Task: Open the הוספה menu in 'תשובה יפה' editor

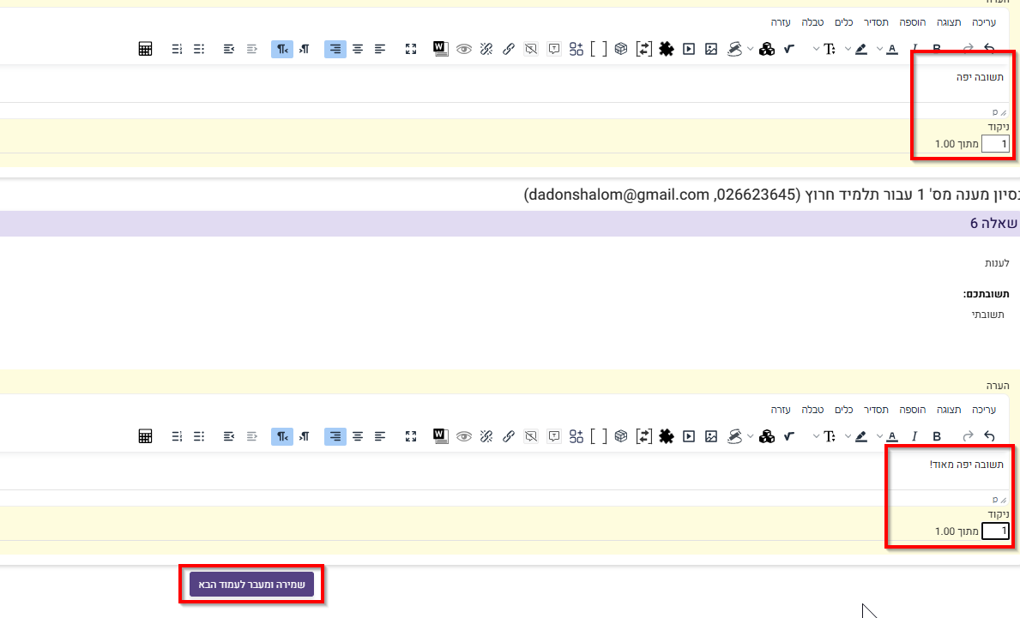Action: tap(912, 22)
